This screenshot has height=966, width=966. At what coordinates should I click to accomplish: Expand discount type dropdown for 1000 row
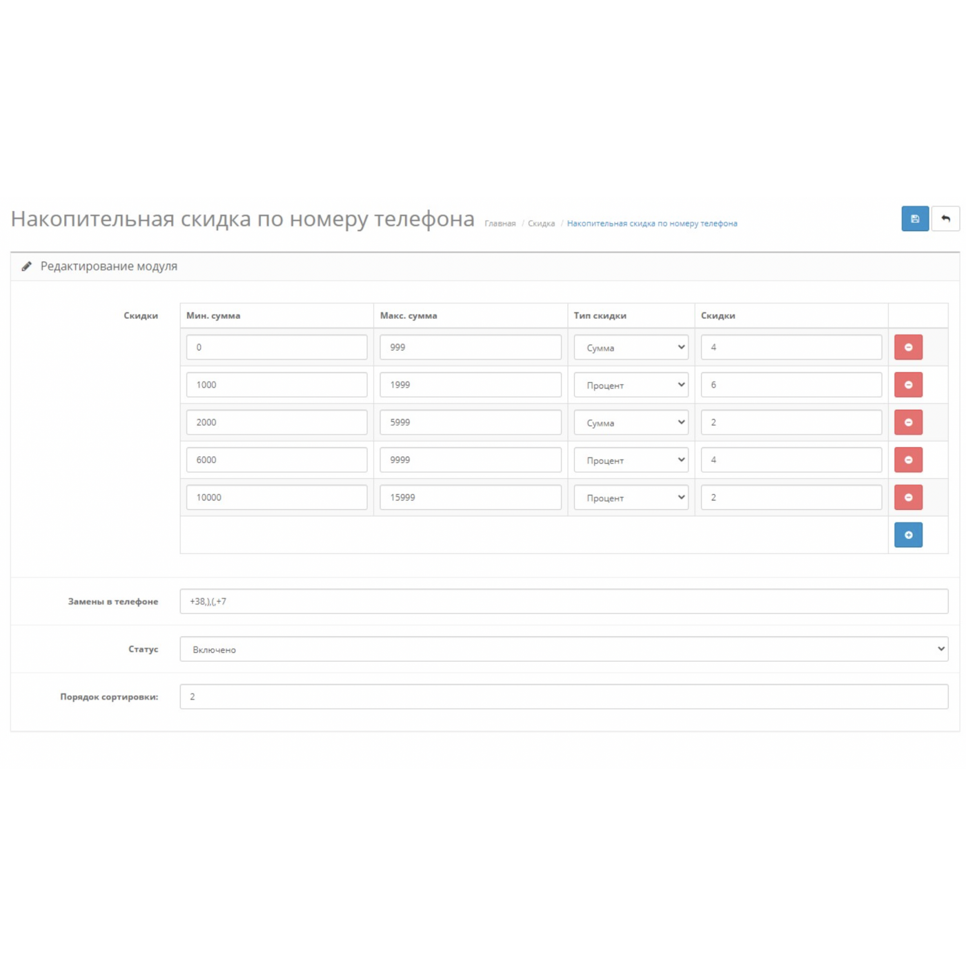click(x=631, y=385)
